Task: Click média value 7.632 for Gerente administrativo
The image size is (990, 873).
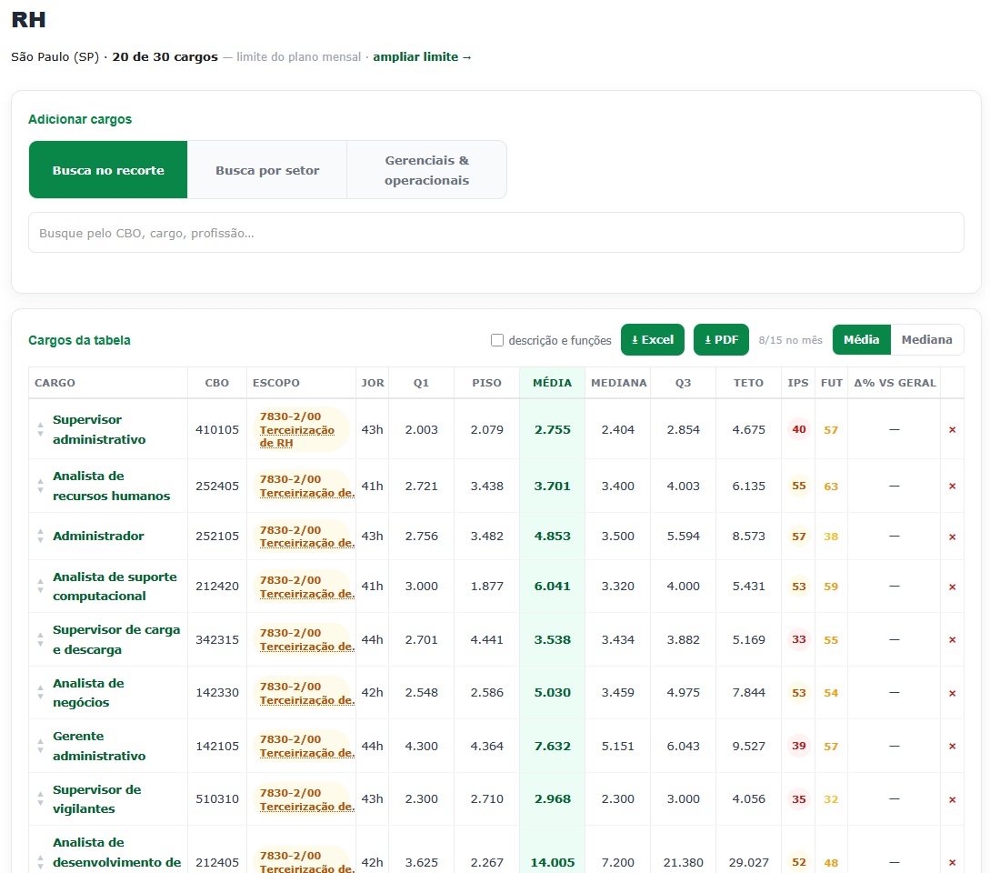Action: pos(553,746)
